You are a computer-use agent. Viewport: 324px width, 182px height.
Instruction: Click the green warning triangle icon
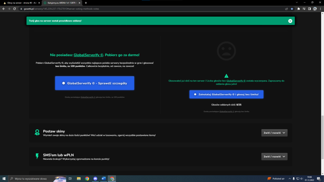click(226, 76)
